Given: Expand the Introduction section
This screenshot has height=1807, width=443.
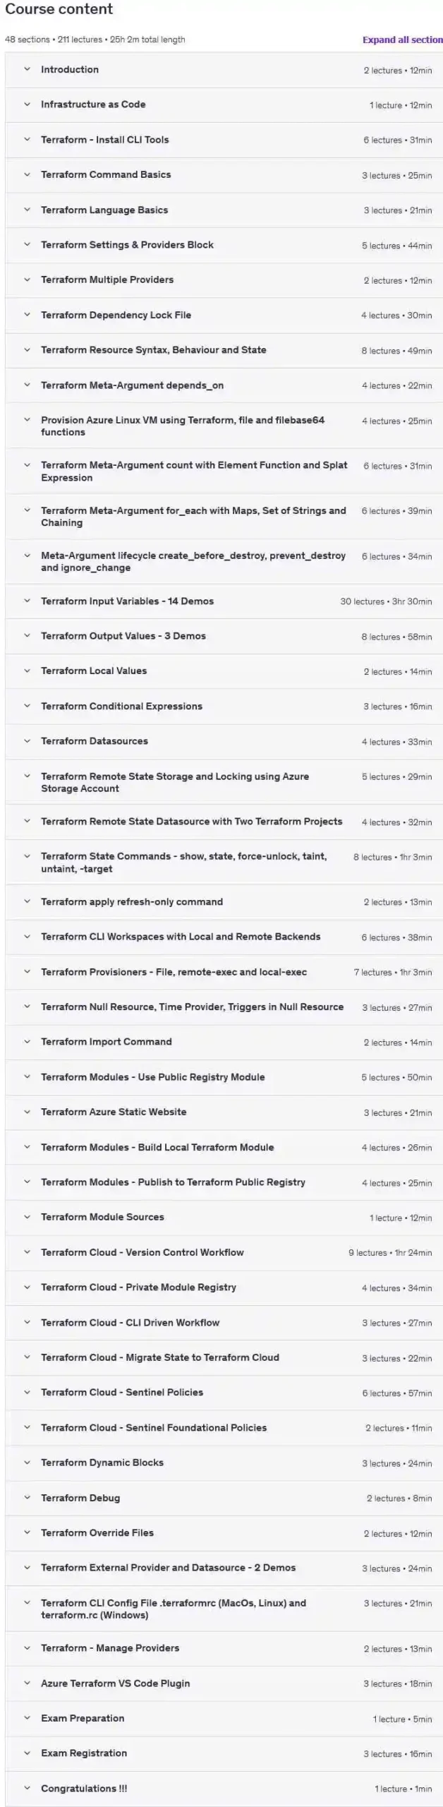Looking at the screenshot, I should 71,70.
